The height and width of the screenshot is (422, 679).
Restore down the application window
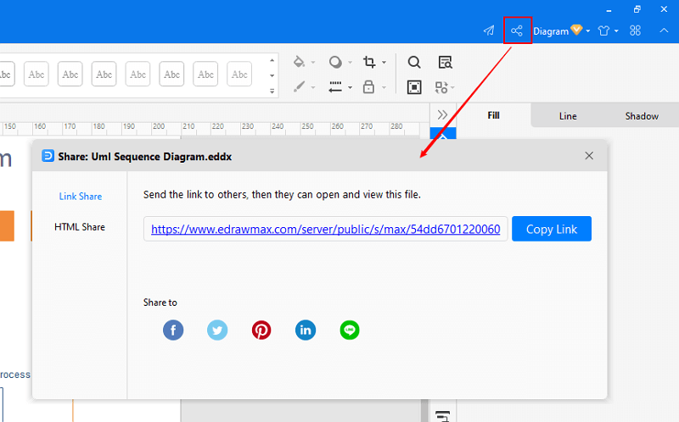tap(637, 9)
